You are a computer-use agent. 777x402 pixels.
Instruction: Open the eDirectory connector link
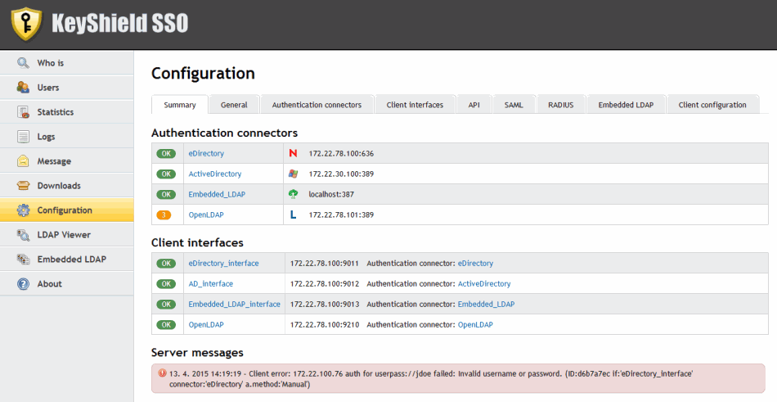pos(206,153)
